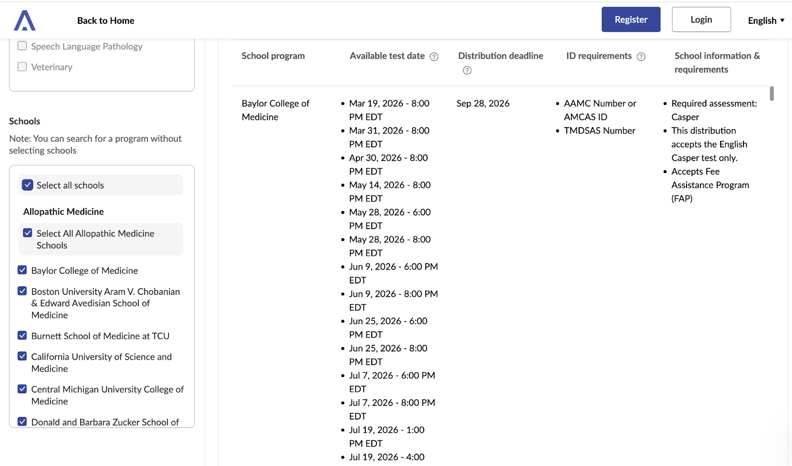Click the Login button

click(701, 19)
